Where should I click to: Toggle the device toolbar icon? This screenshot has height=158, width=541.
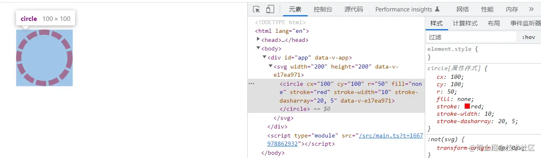click(x=270, y=9)
